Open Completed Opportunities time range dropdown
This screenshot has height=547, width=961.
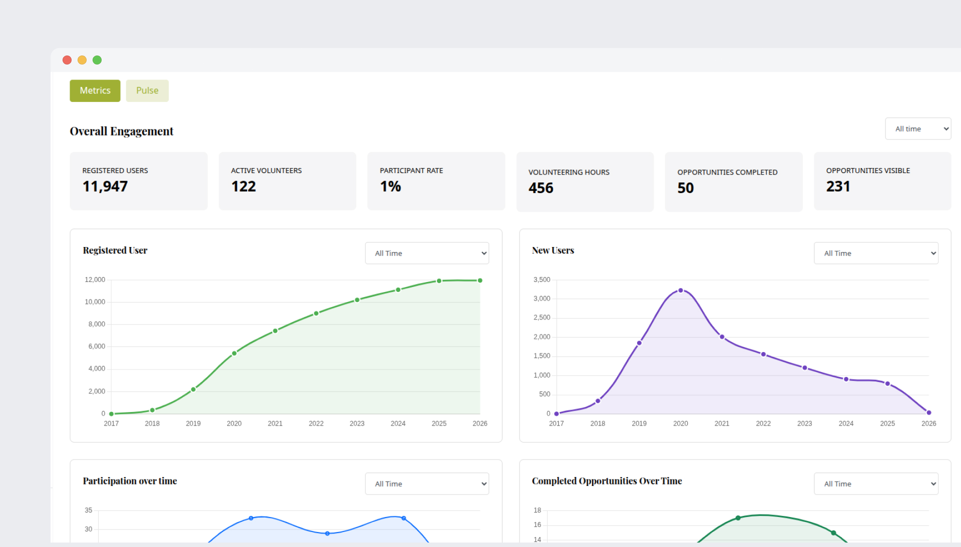pos(875,483)
